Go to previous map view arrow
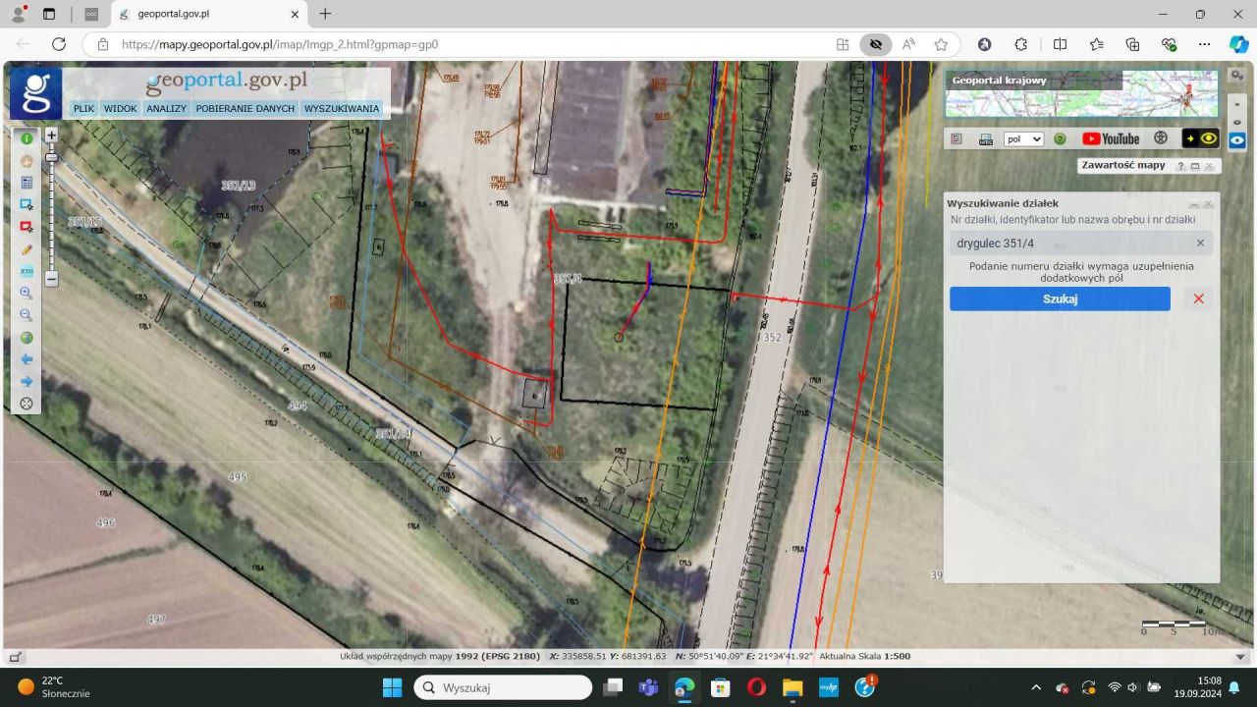This screenshot has height=707, width=1257. click(x=27, y=359)
